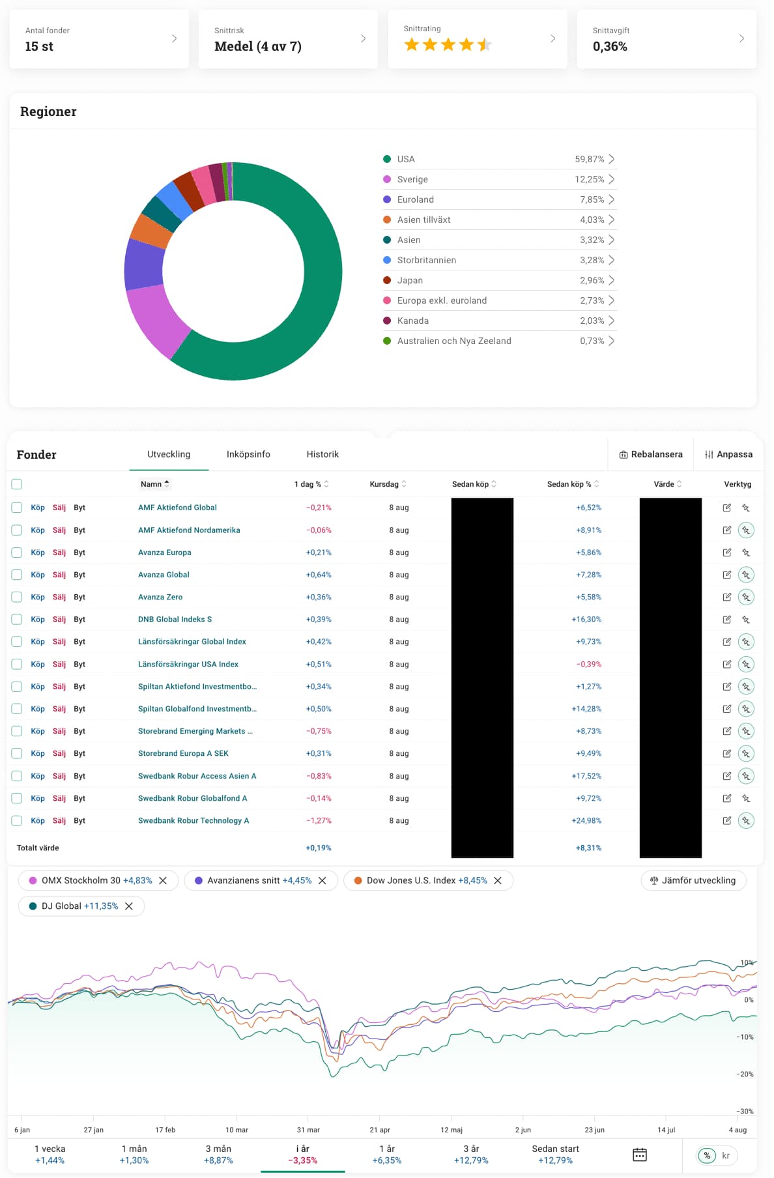The height and width of the screenshot is (1178, 774).
Task: Select the DNB Global Indeks S checkbox
Action: [17, 620]
